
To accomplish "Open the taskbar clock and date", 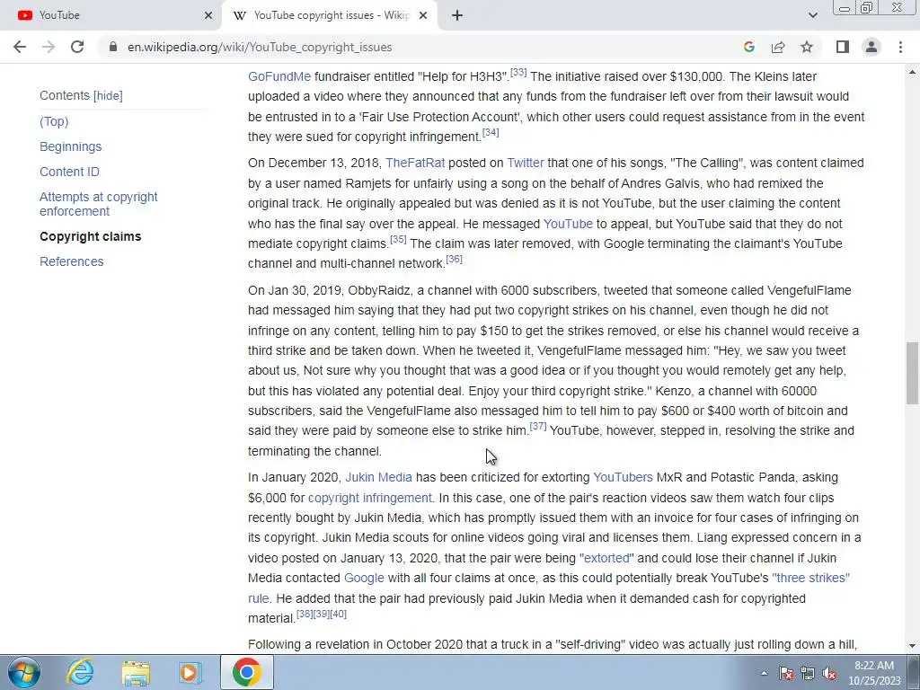I will (x=874, y=673).
